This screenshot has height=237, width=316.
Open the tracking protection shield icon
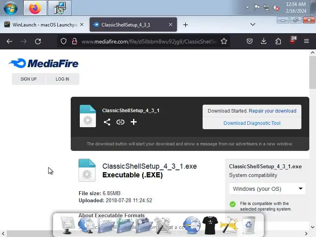(x=64, y=41)
